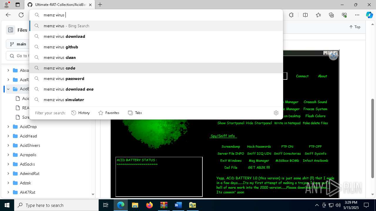Click 'Freeze System' text in image
This screenshot has width=376, height=211.
[315, 109]
